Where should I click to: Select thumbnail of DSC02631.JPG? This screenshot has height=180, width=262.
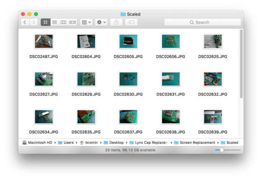tap(171, 79)
